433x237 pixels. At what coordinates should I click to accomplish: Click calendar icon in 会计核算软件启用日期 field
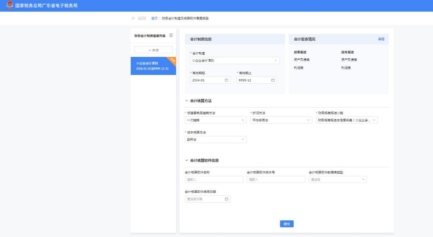point(226,199)
